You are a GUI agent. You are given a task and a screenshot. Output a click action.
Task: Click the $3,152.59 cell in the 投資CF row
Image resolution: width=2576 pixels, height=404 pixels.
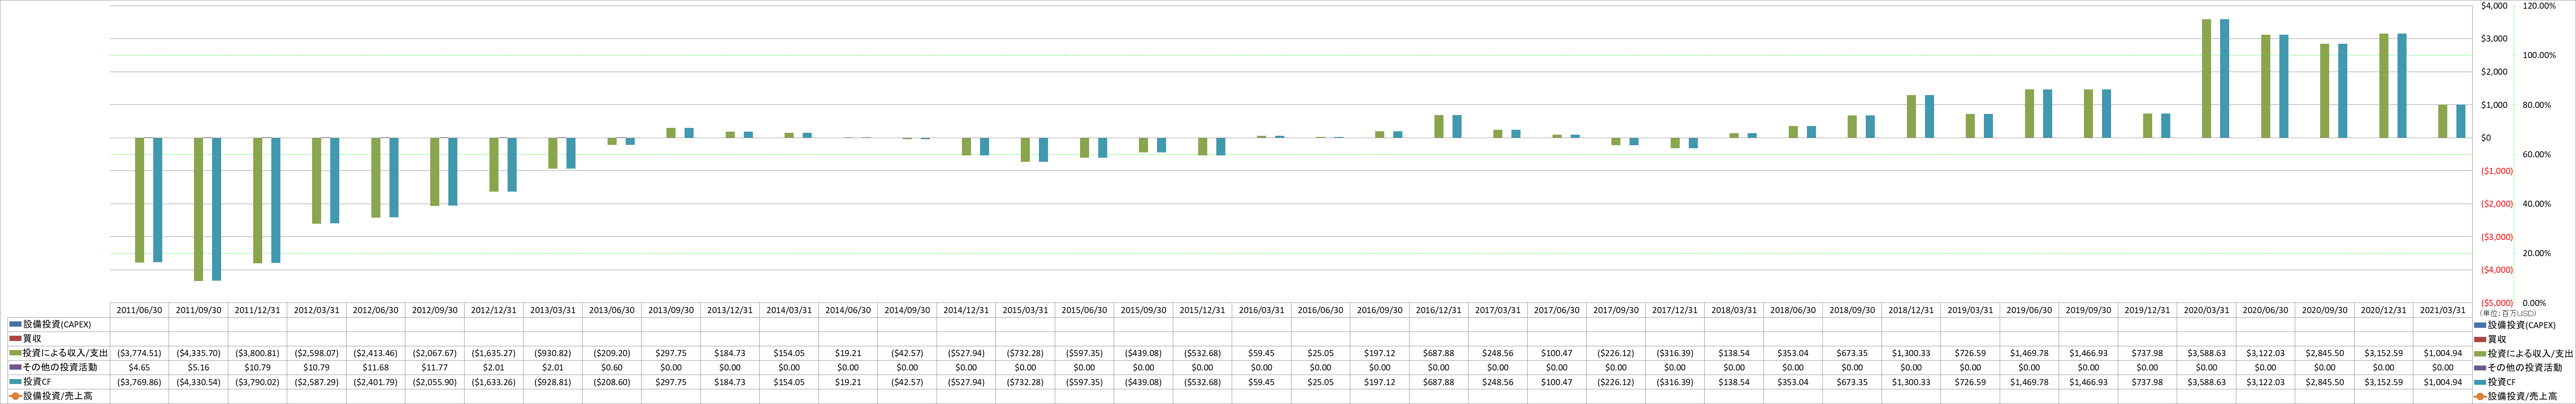2384,382
